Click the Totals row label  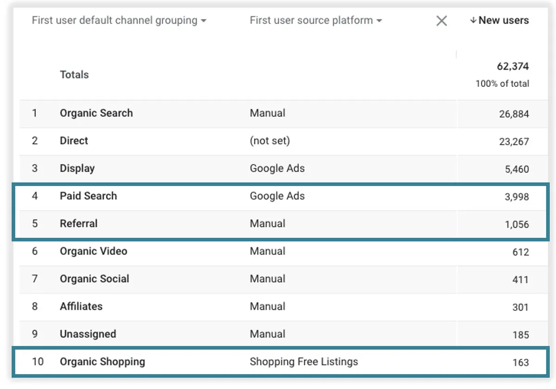pyautogui.click(x=74, y=74)
